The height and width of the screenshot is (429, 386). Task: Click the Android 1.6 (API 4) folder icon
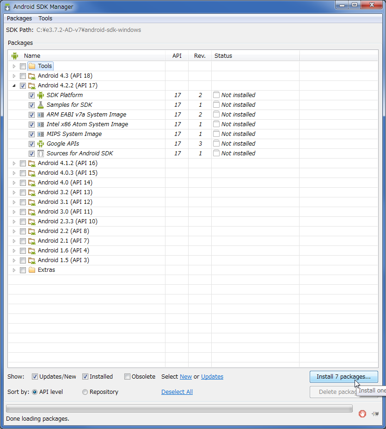(x=32, y=251)
